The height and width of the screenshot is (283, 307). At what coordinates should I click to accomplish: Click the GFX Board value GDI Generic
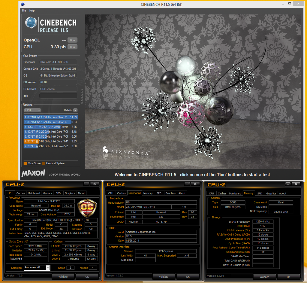click(x=58, y=89)
